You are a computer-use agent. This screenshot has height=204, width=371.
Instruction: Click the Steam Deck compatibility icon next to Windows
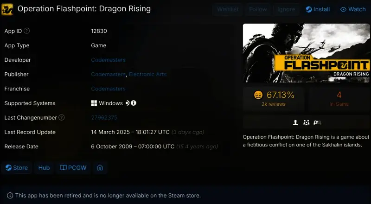coord(128,103)
